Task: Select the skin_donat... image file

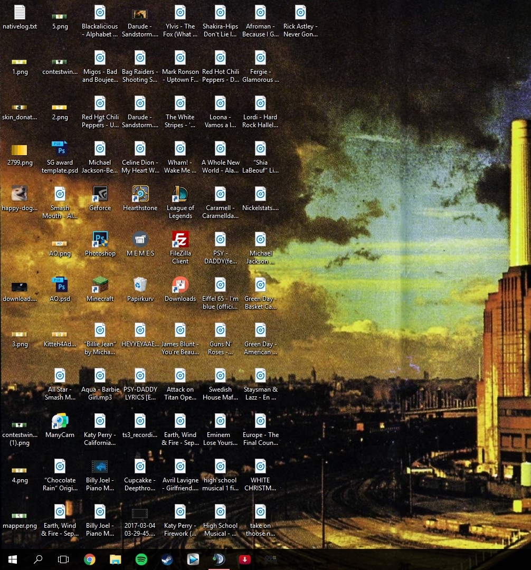Action: [x=20, y=111]
